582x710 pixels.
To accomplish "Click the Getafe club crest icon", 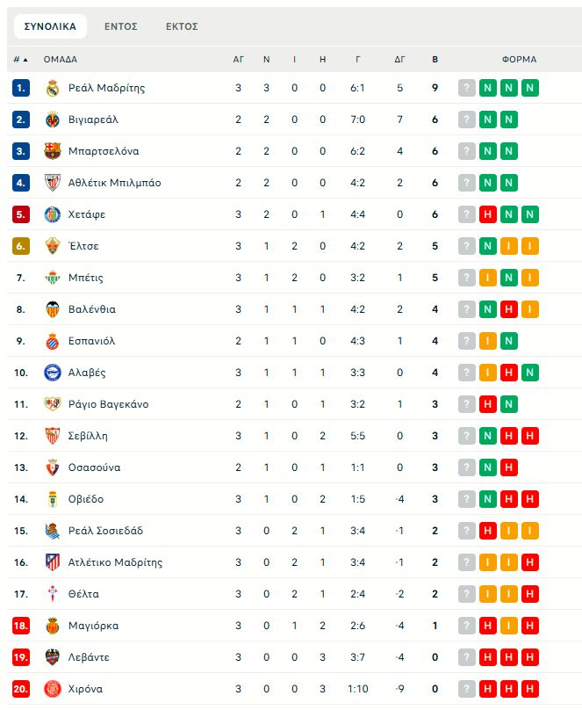I will (x=53, y=214).
